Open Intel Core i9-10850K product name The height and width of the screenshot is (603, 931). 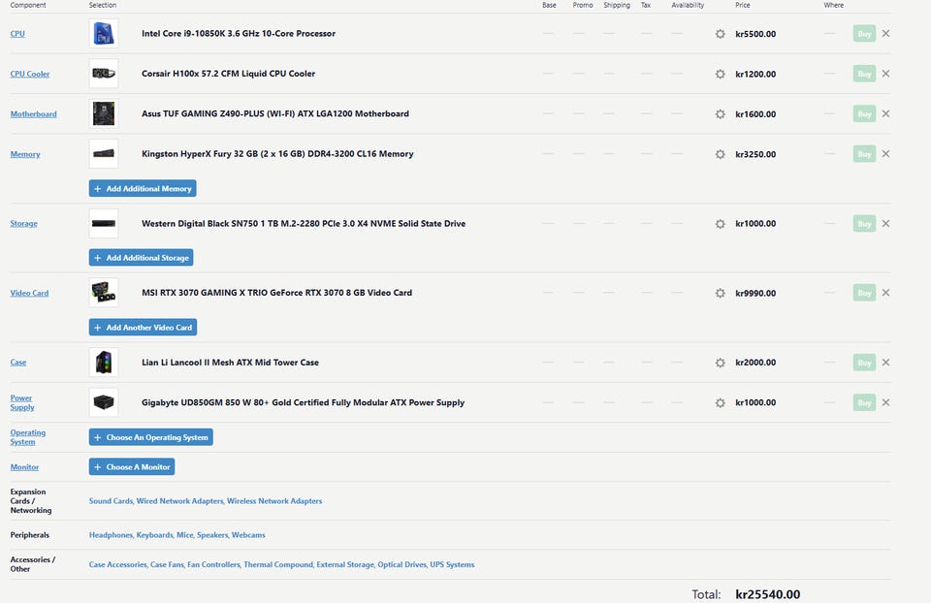239,34
